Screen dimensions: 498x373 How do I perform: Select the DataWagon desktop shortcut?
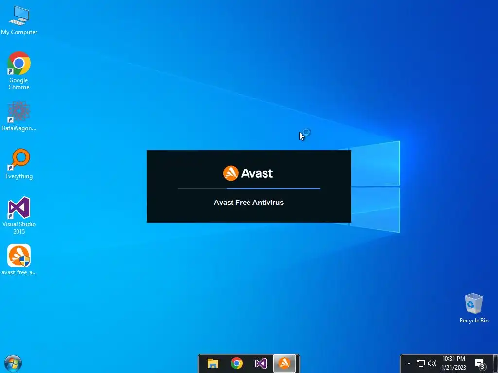click(x=19, y=116)
